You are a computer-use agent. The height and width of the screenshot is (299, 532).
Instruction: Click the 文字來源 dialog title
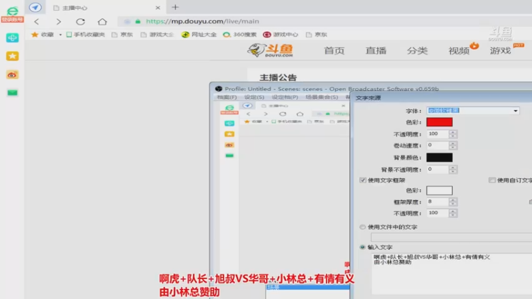pyautogui.click(x=368, y=98)
